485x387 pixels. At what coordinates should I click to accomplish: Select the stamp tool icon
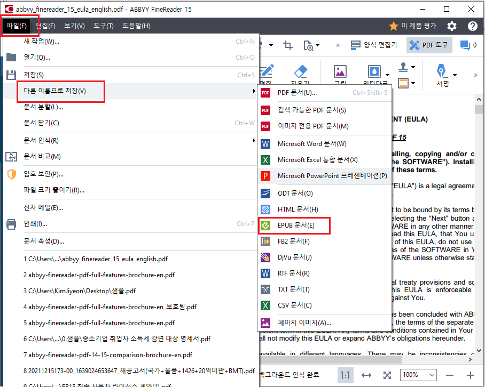pyautogui.click(x=403, y=67)
